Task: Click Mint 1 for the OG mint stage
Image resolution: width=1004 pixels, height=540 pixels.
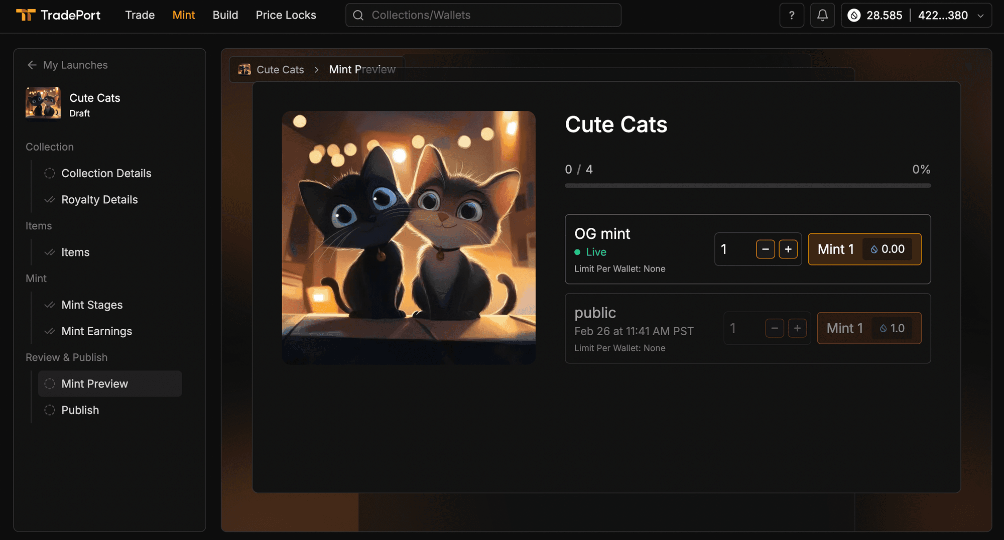Action: (x=864, y=249)
